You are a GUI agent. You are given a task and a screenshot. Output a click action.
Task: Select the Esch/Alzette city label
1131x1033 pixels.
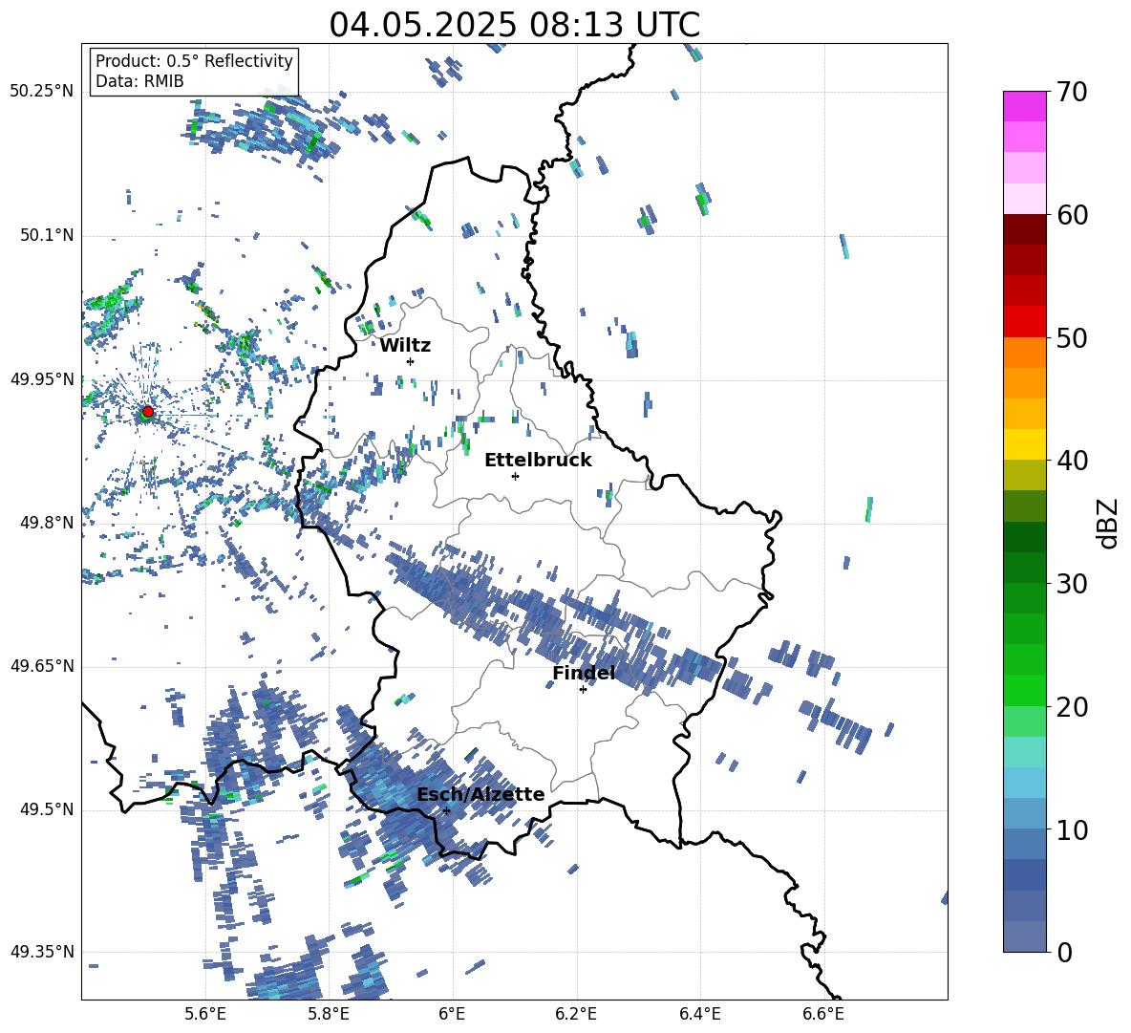coord(480,794)
